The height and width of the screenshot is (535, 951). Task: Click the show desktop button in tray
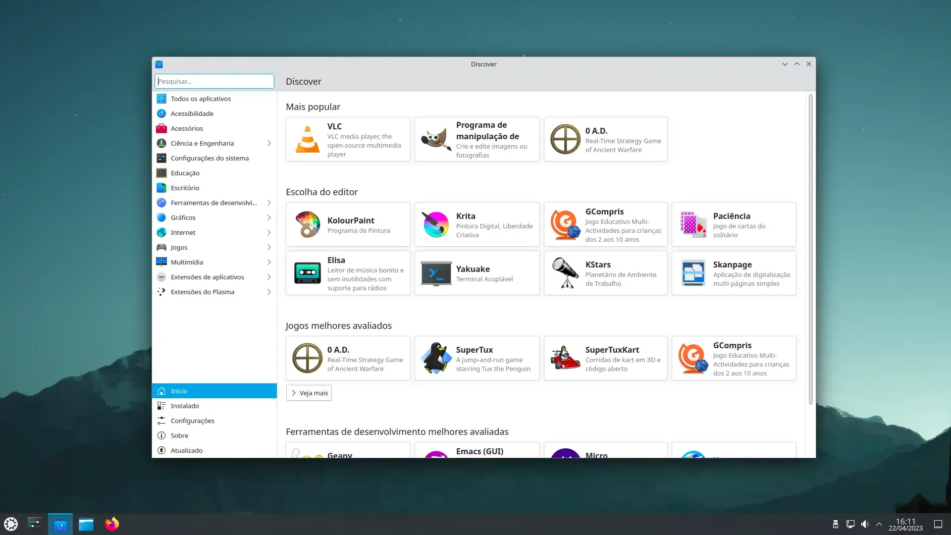click(938, 524)
